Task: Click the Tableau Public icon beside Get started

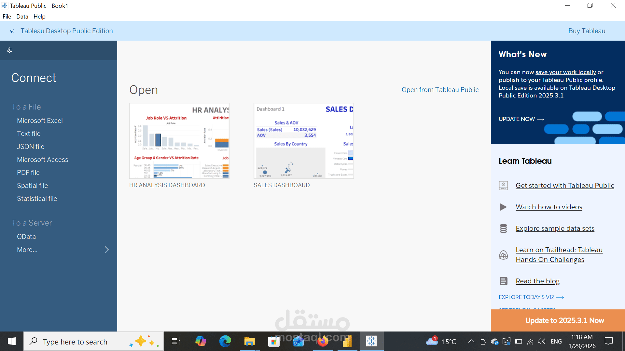Action: tap(503, 185)
